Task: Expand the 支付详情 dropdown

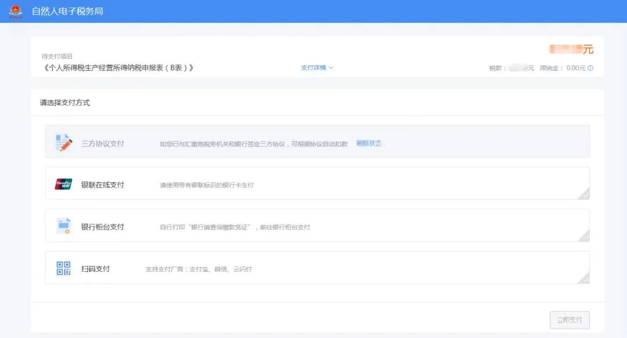Action: coord(317,67)
